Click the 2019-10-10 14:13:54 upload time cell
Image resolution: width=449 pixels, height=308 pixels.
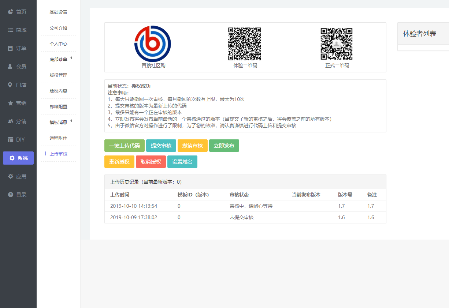[134, 206]
